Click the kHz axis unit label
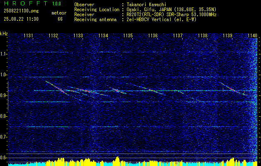This screenshot has height=166, width=261. click(x=4, y=34)
